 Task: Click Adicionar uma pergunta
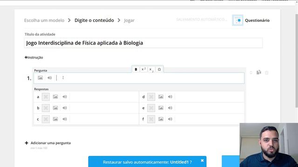coord(47,143)
